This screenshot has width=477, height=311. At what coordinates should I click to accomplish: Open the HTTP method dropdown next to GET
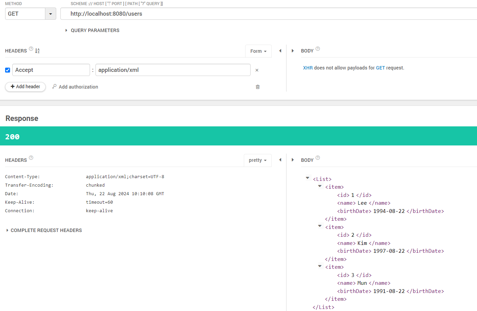[x=50, y=14]
